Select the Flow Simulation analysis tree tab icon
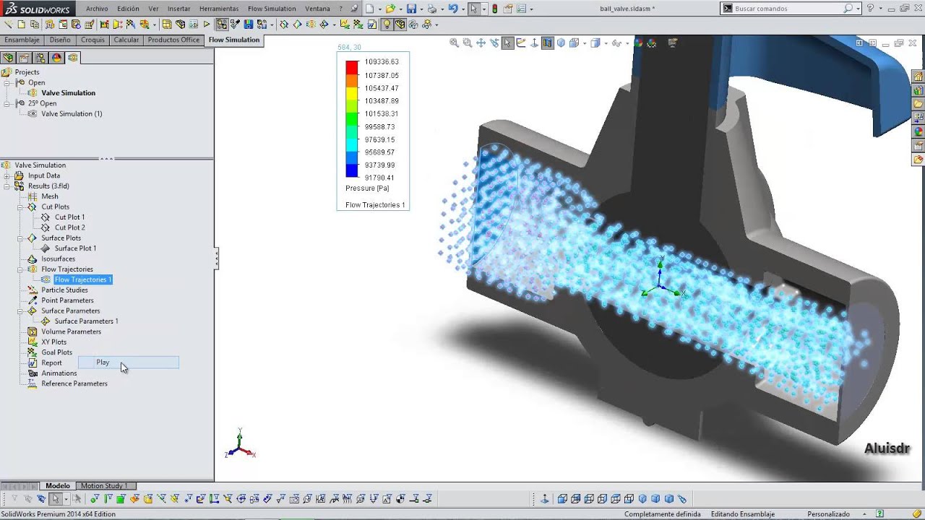 (72, 58)
